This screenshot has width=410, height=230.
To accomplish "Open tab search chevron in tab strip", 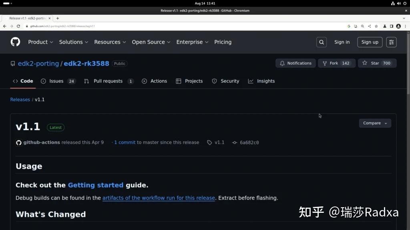I will click(404, 18).
